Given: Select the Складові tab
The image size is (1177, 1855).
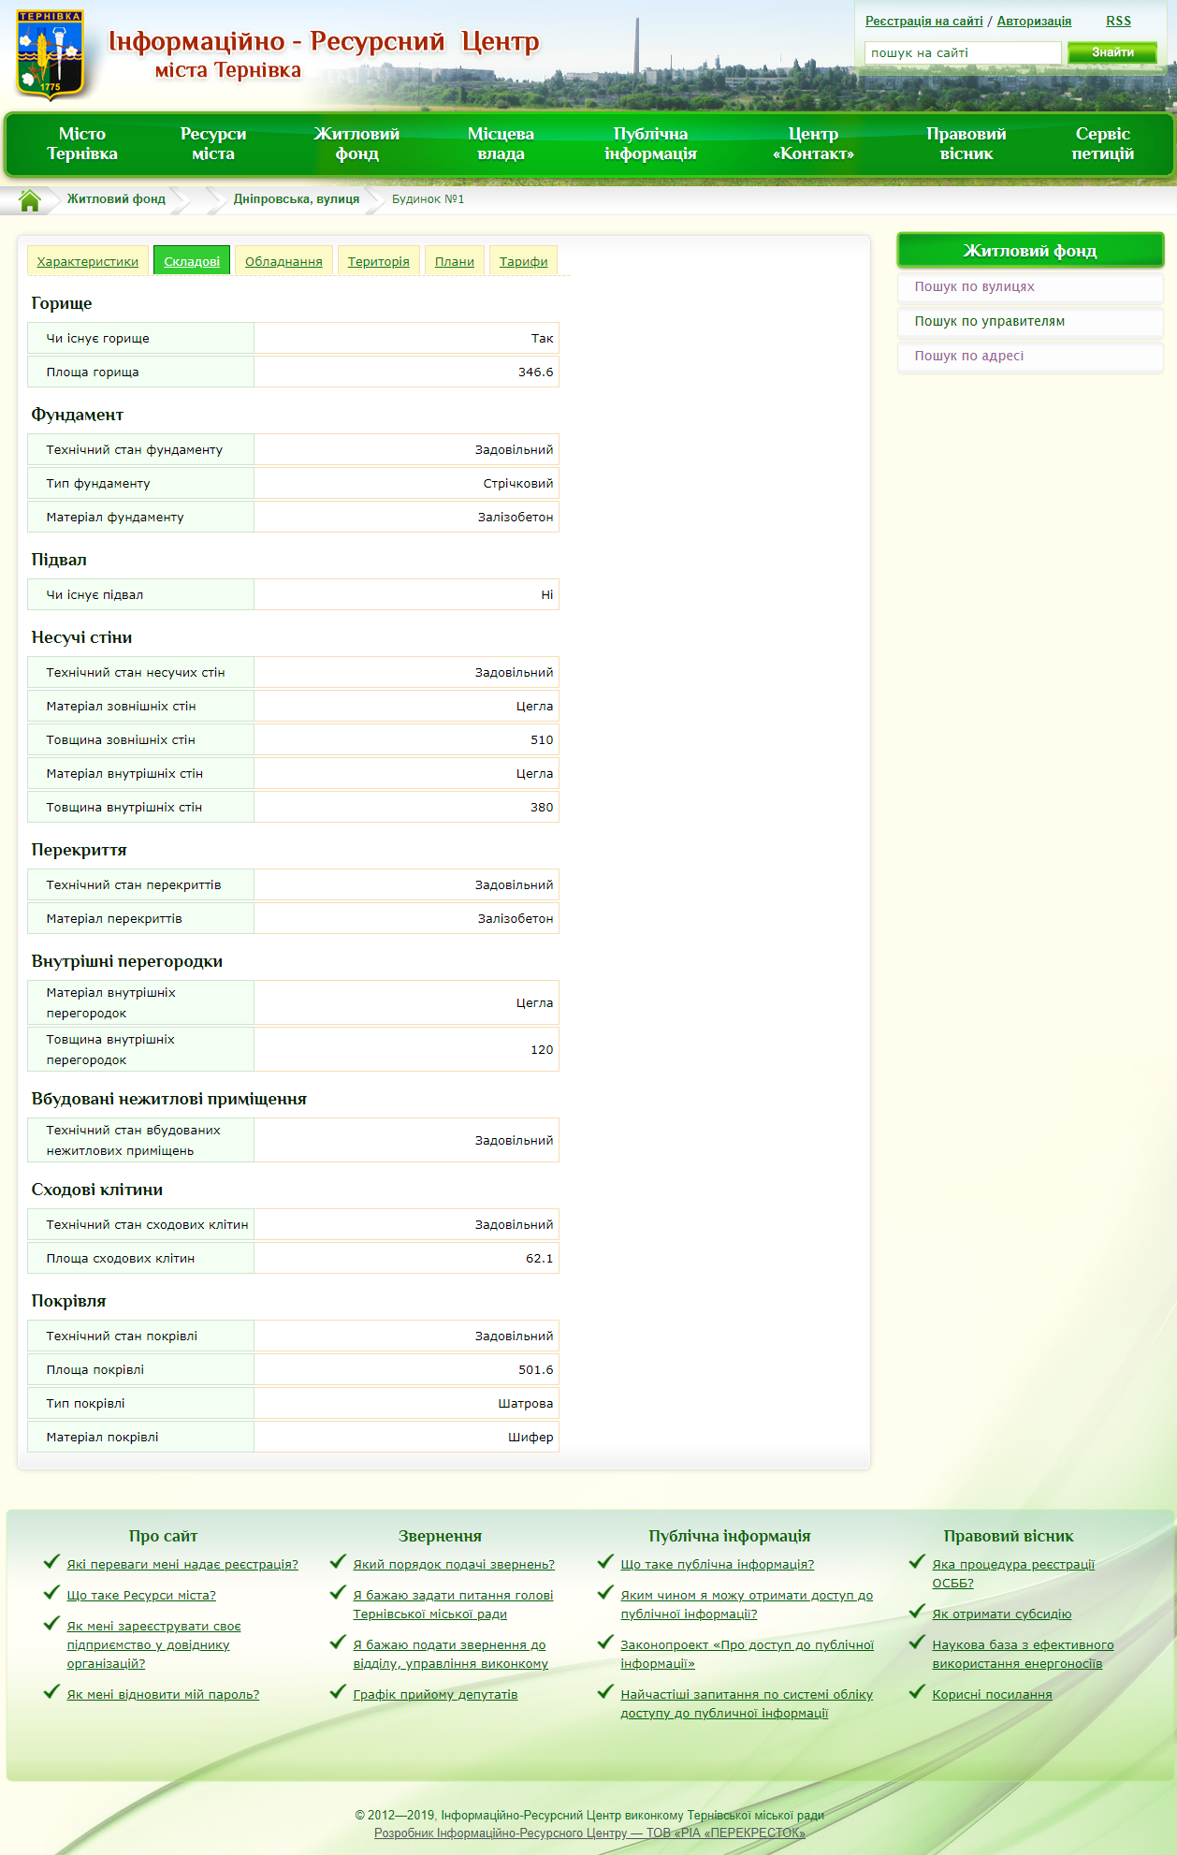Looking at the screenshot, I should pos(192,261).
